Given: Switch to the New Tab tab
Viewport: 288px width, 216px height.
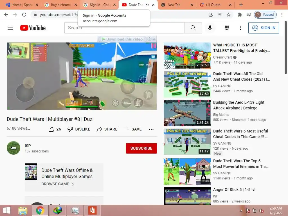Looking at the screenshot, I should tap(177, 5).
